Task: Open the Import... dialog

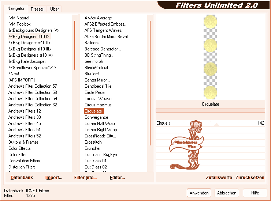Action: 54,177
